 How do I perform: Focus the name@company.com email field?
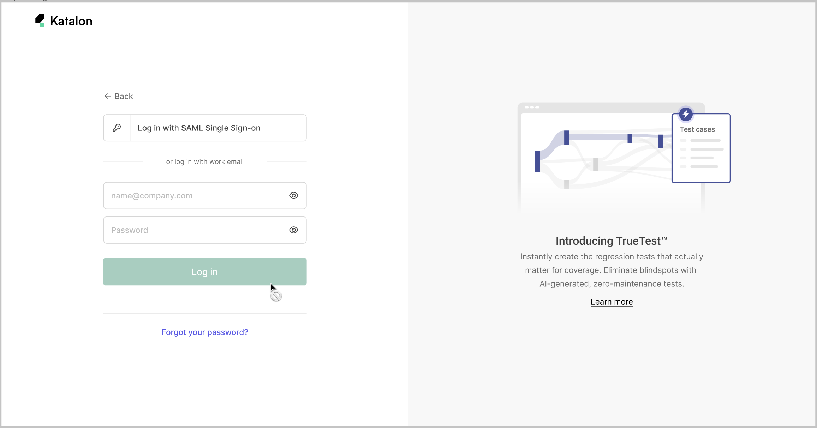(x=196, y=196)
